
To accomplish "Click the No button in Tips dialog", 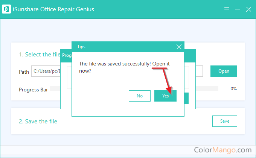I will click(140, 96).
